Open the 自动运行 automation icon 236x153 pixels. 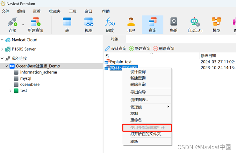point(195,25)
